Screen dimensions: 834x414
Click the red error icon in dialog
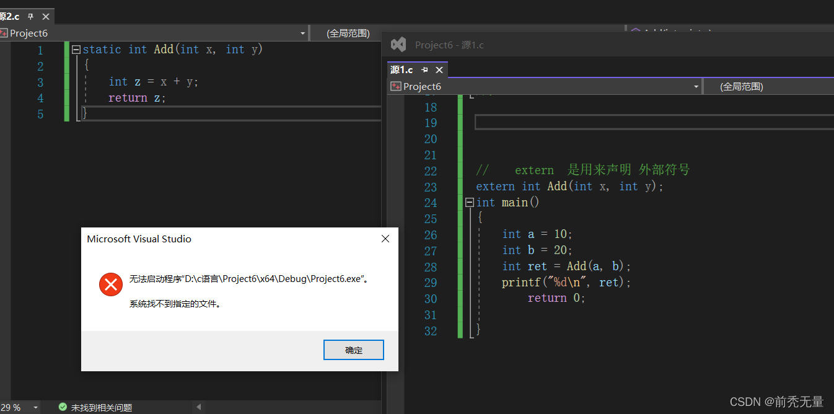coord(111,284)
